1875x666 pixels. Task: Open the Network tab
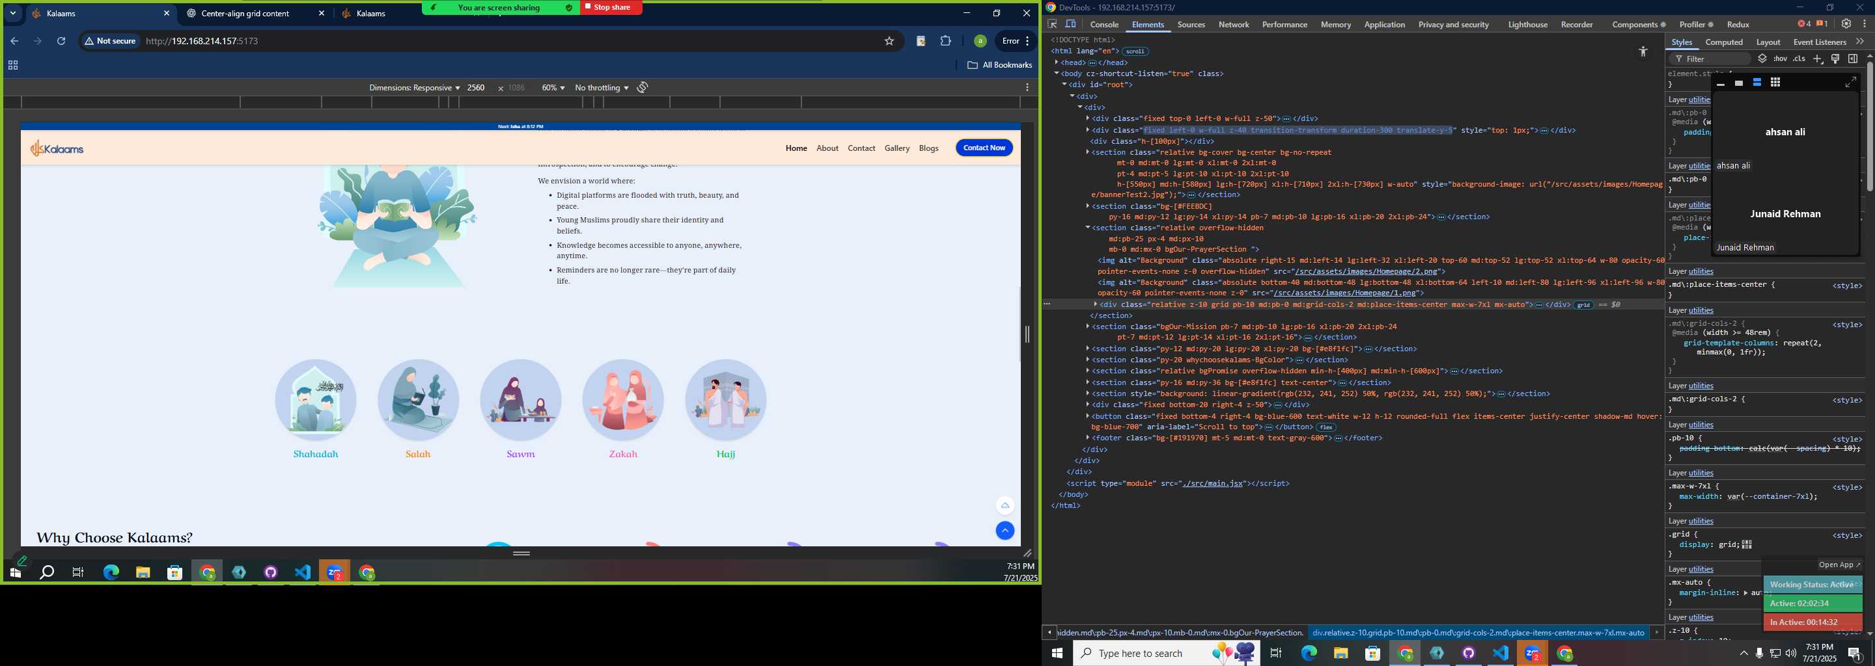1233,25
